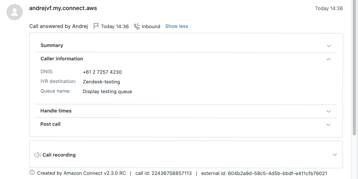Click the Display testing queue name value

pos(107,92)
